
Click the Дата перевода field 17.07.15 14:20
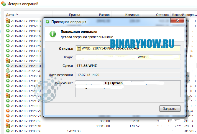pyautogui.click(x=128, y=75)
